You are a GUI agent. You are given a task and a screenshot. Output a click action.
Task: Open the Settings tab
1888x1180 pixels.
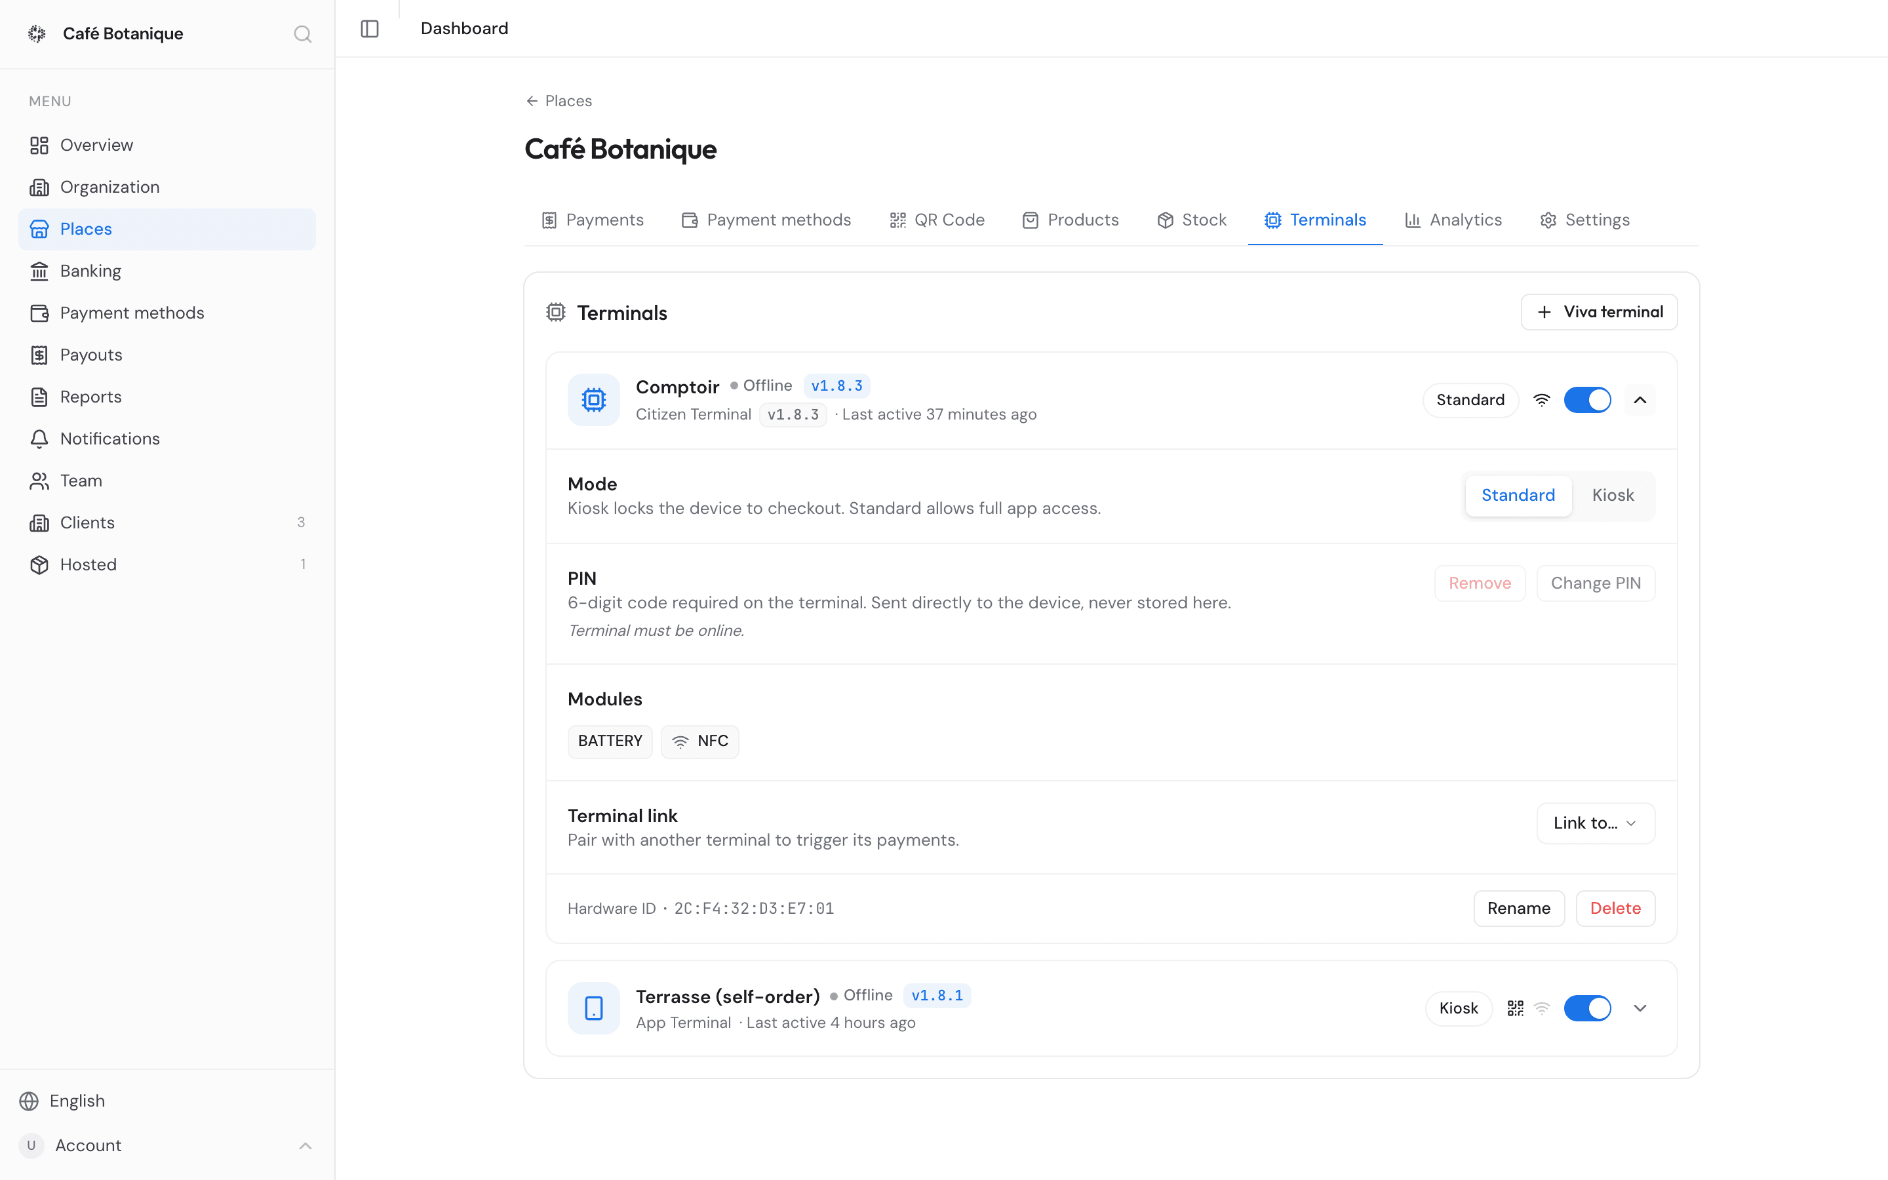(1584, 220)
